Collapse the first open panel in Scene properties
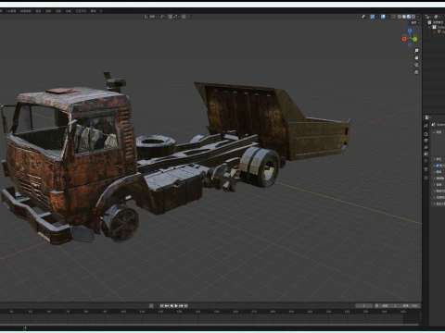445x333 pixels. [434, 132]
